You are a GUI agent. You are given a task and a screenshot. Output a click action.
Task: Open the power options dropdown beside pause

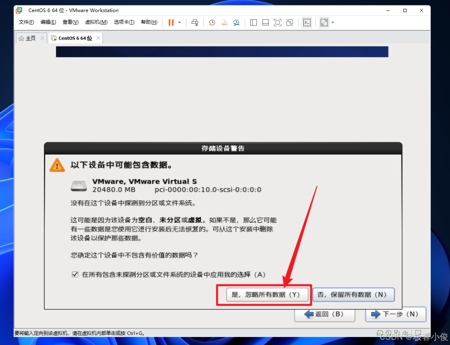[180, 23]
